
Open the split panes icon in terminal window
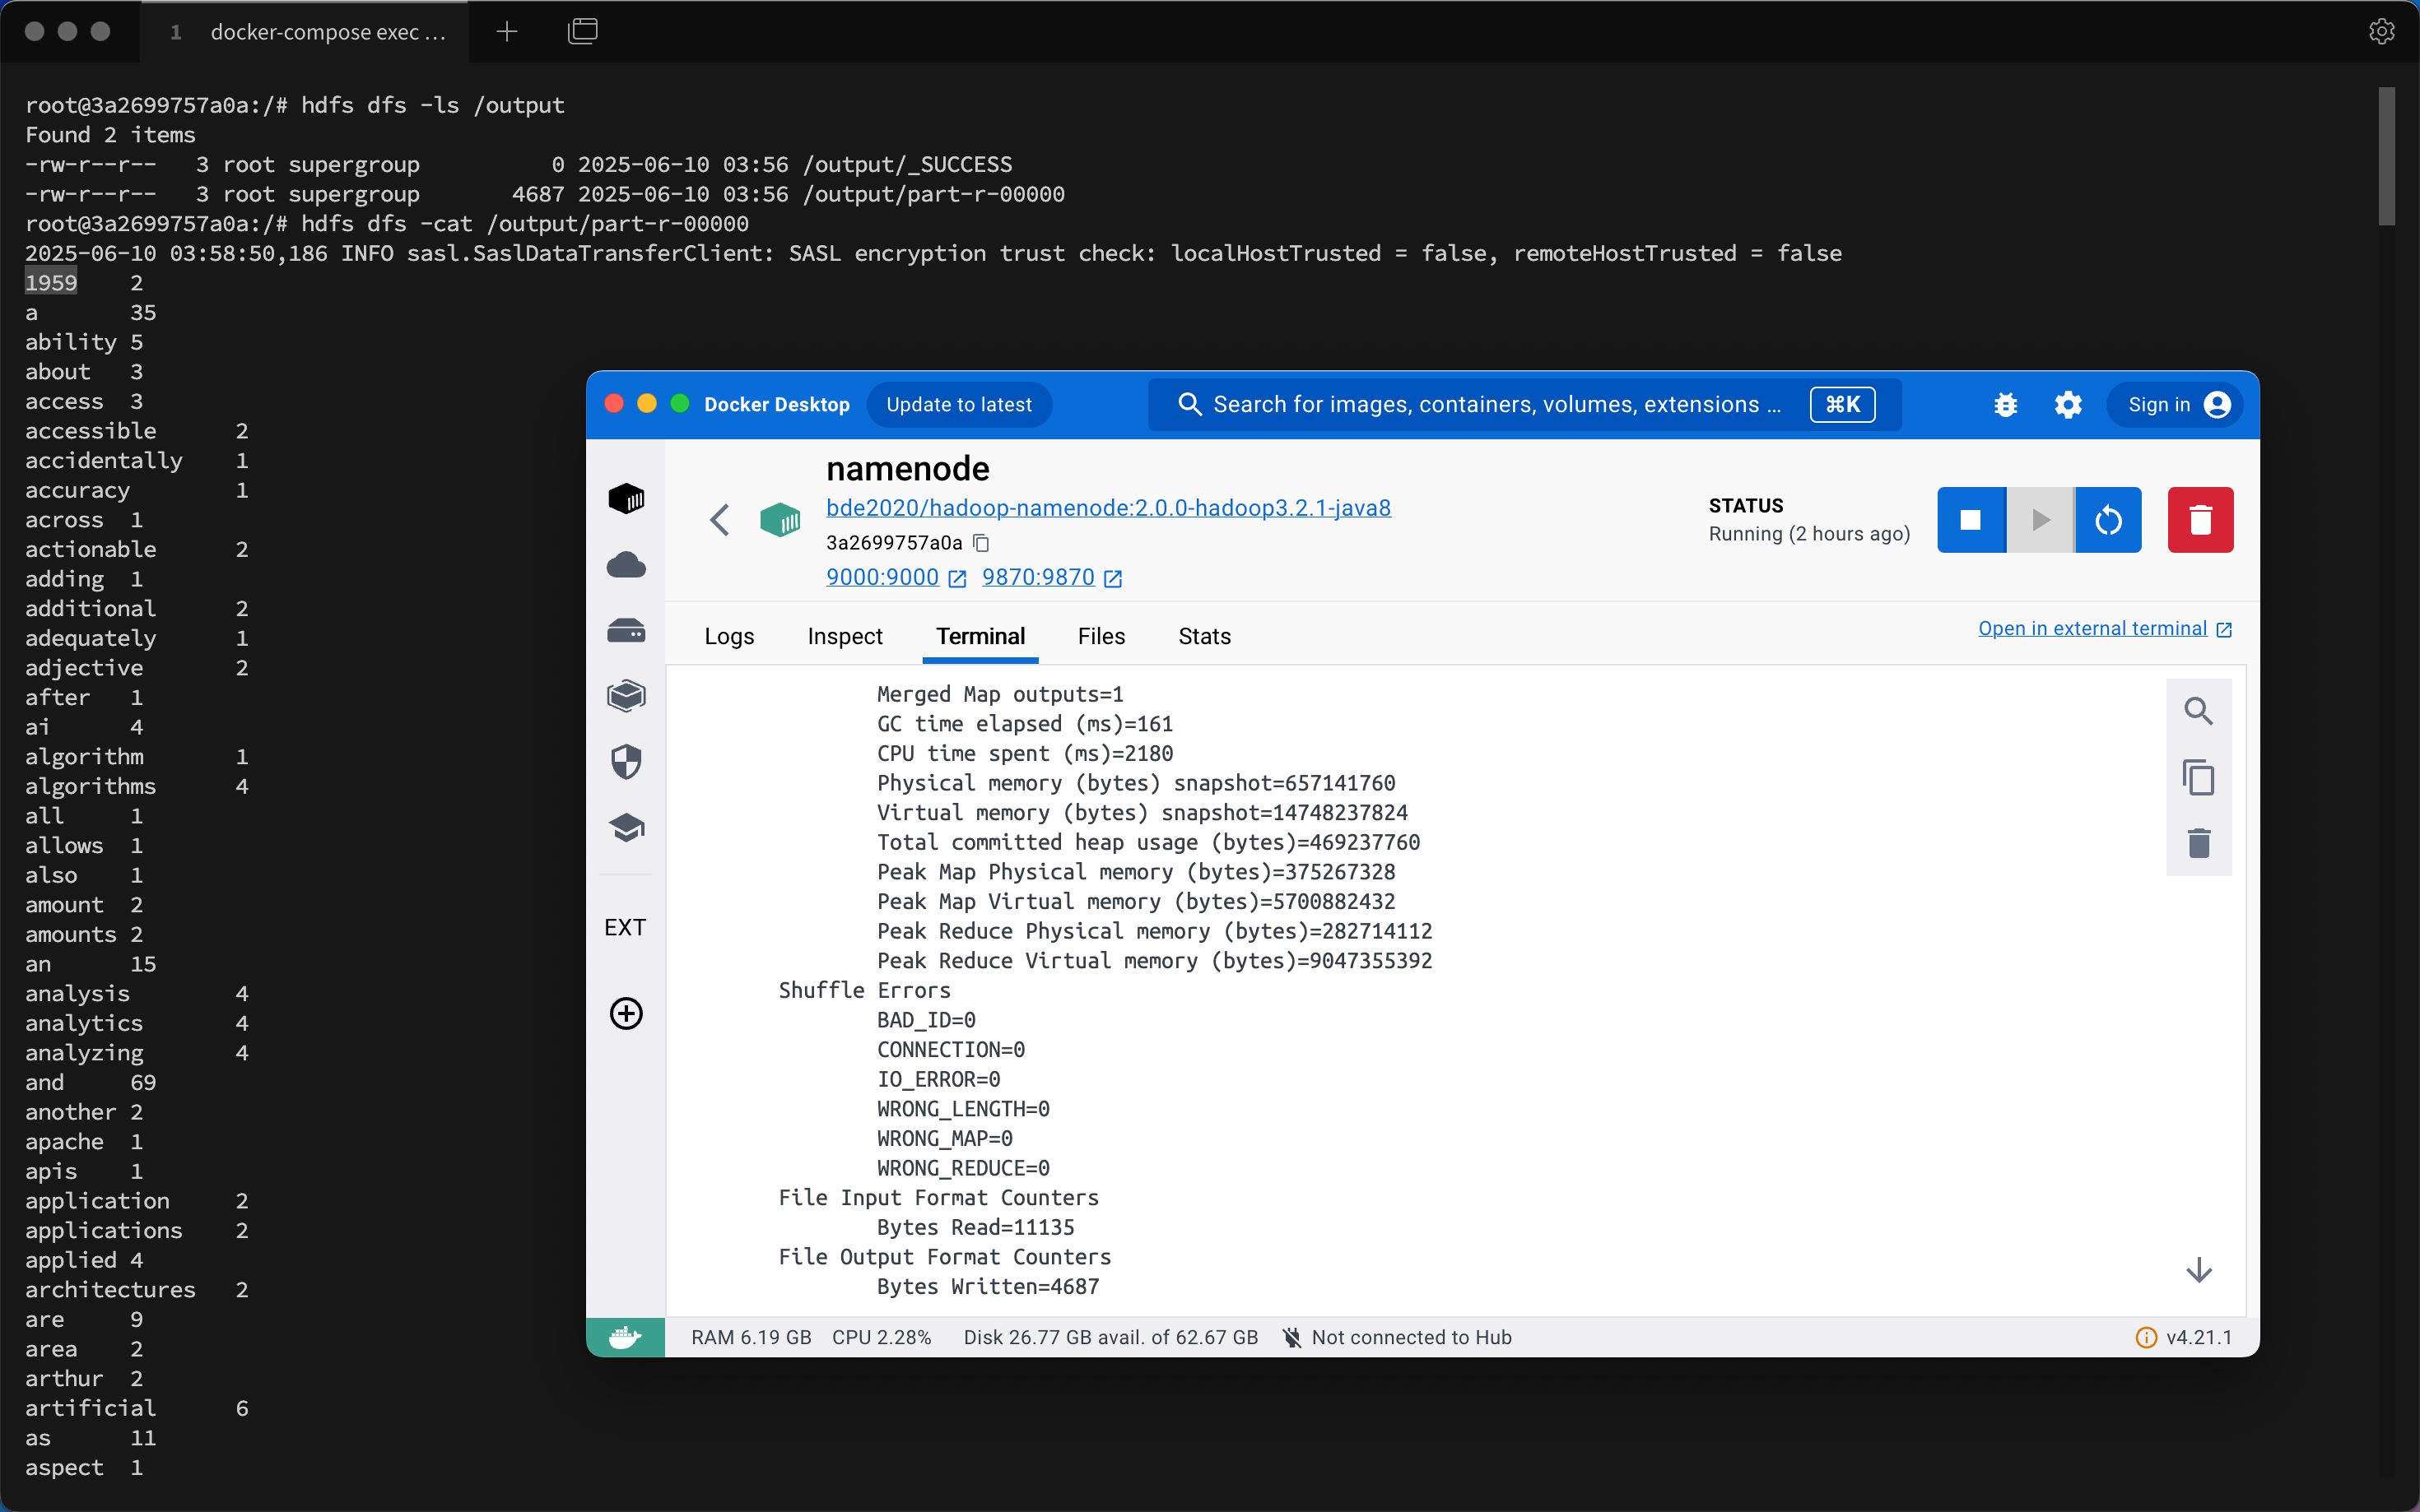[x=582, y=31]
